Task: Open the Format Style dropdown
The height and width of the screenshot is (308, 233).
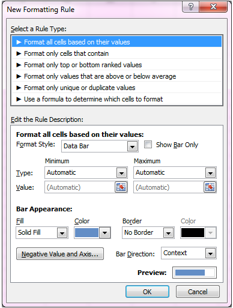Action: (x=100, y=146)
